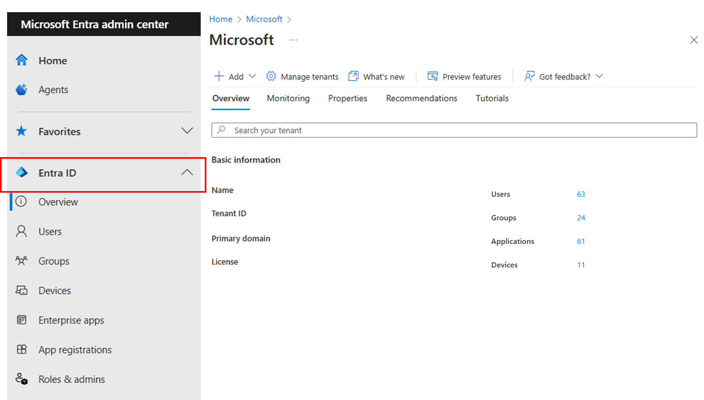
Task: Click the Microsoft breadcrumb link
Action: tap(264, 19)
